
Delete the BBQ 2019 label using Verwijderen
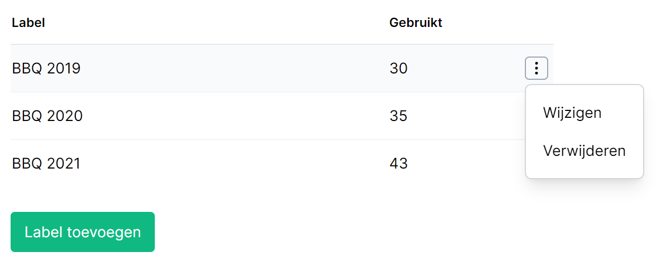[584, 151]
